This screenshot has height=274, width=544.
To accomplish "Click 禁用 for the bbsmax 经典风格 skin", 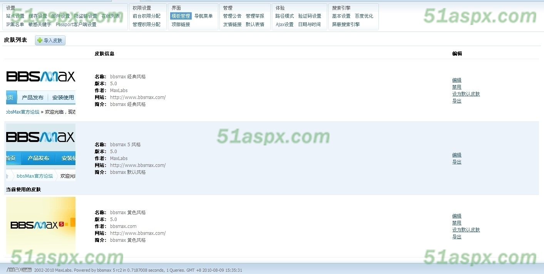I will [457, 87].
